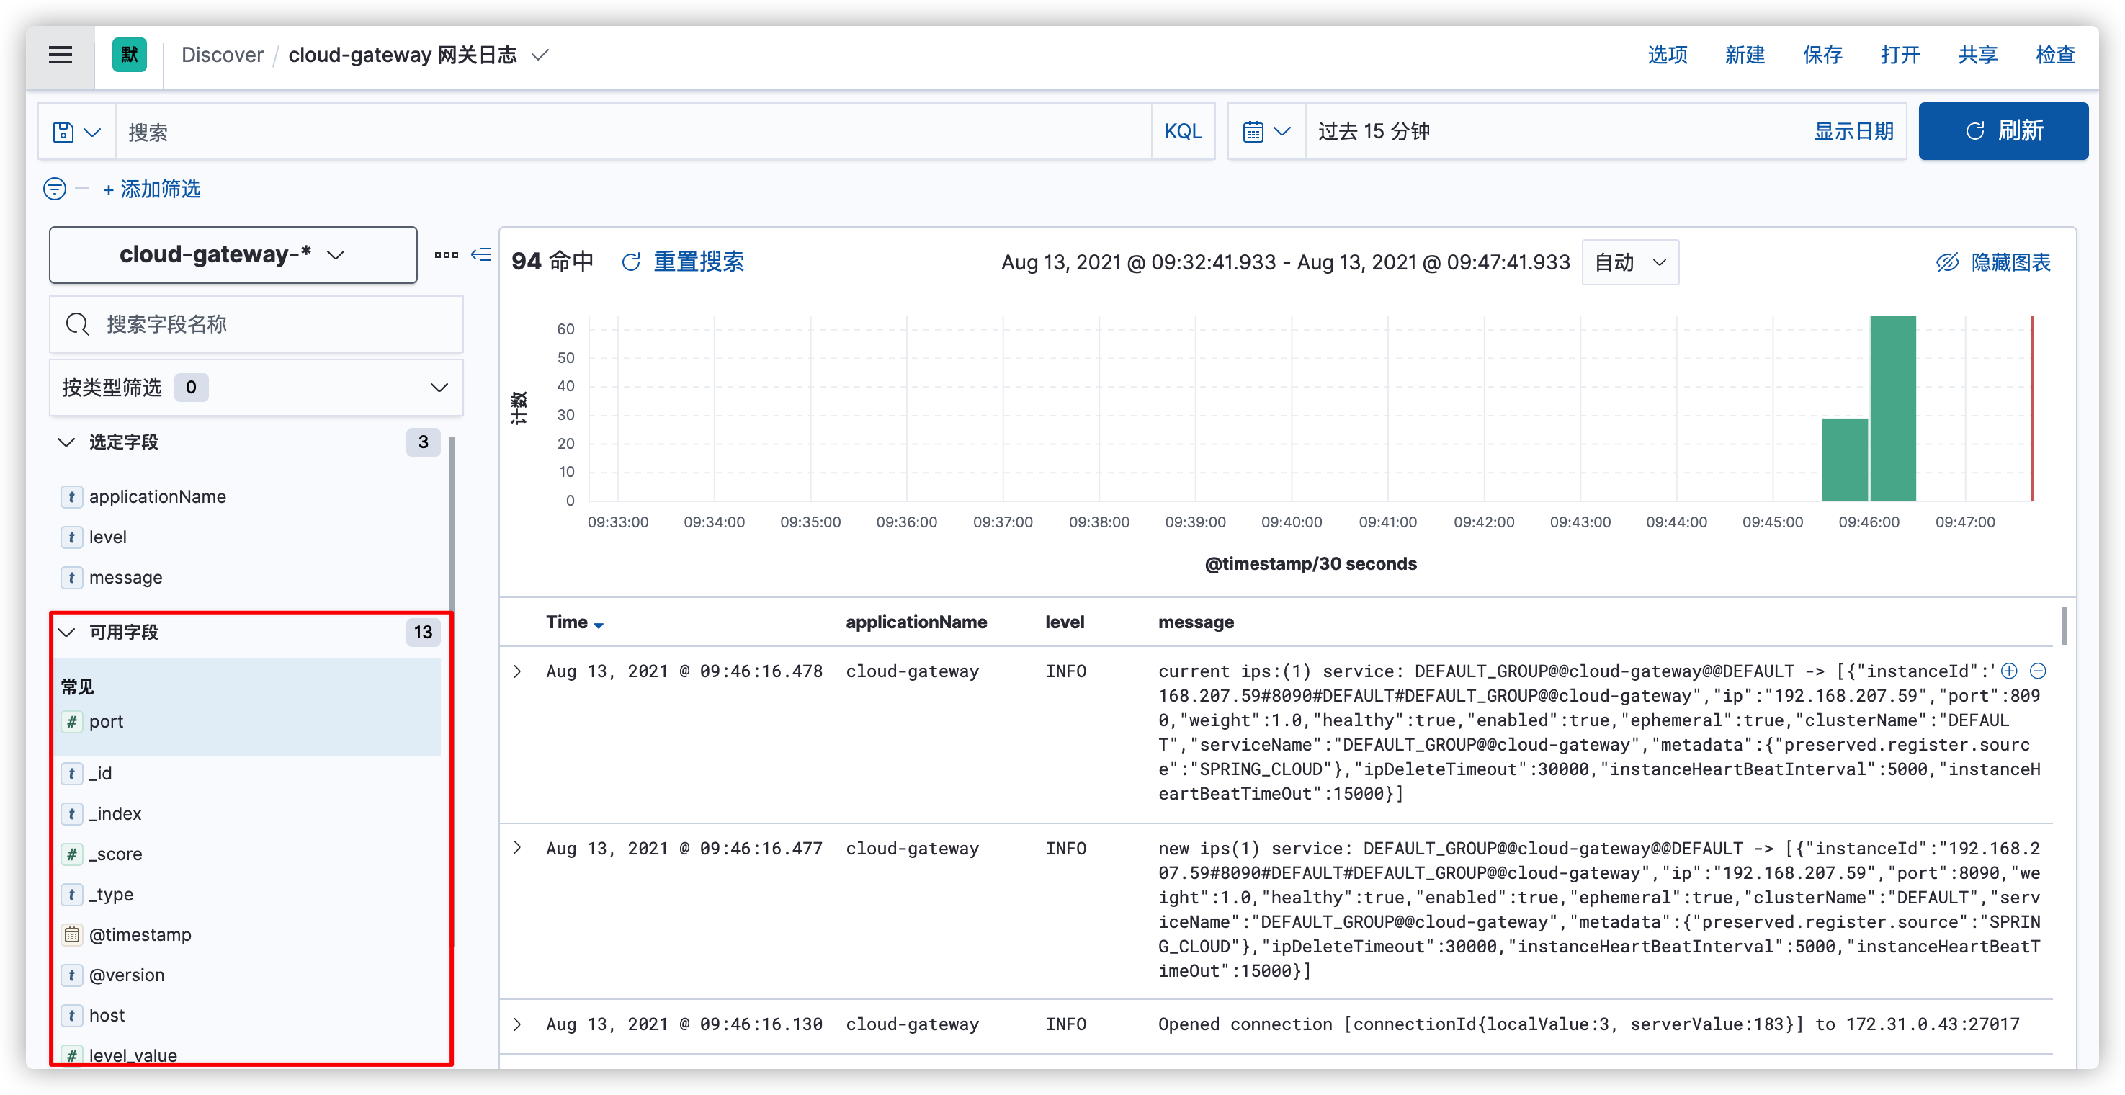The width and height of the screenshot is (2125, 1095).
Task: Click the 刷新 refresh button
Action: (x=2003, y=131)
